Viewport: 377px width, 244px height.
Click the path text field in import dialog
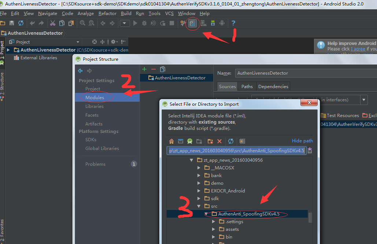click(x=236, y=150)
